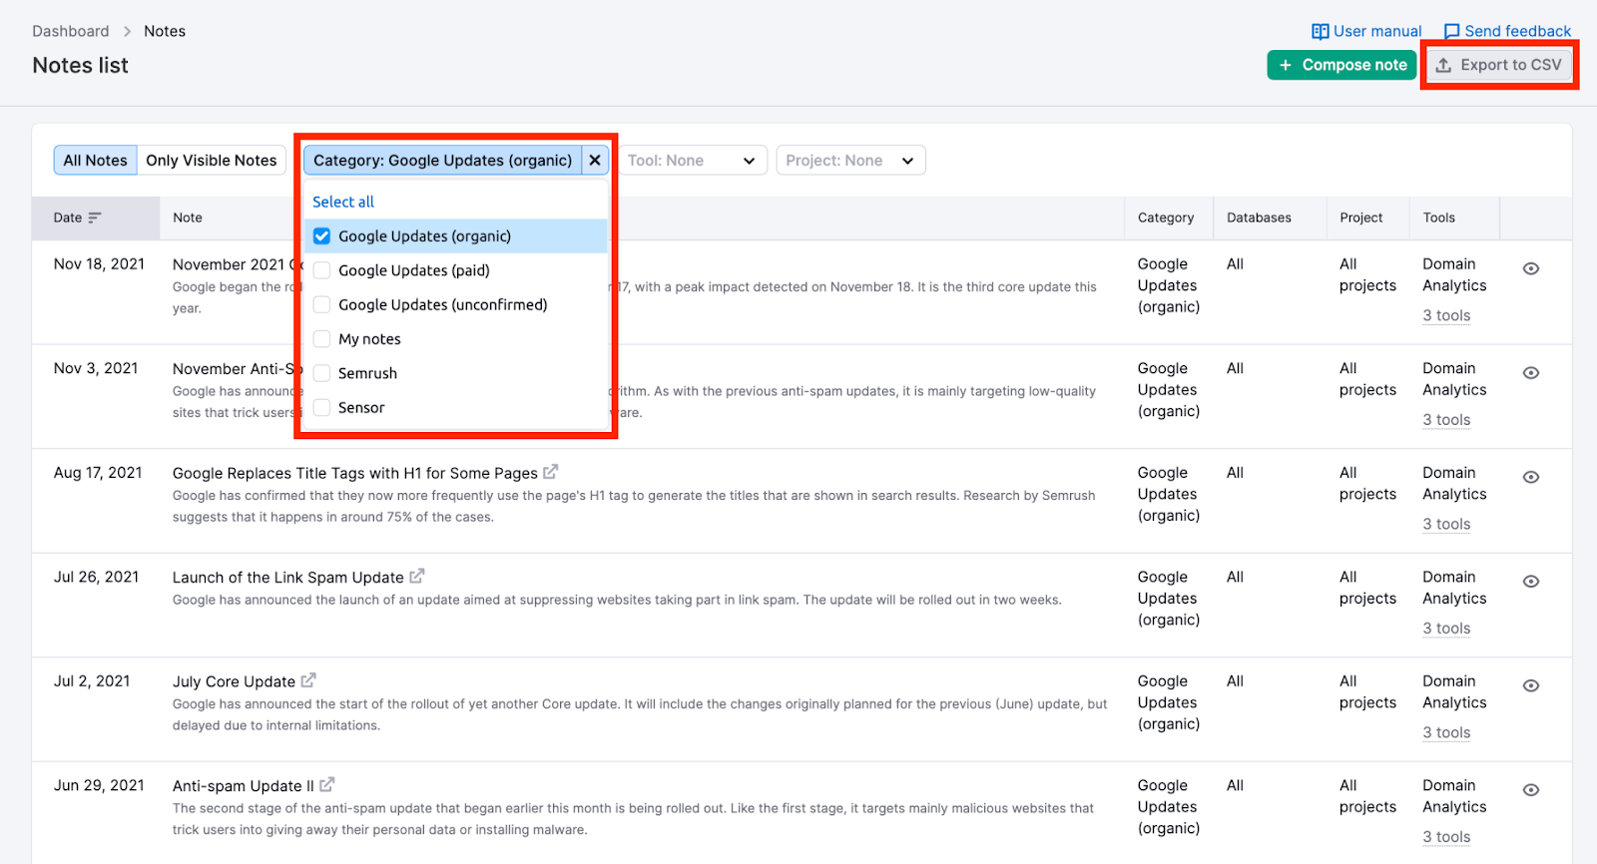Screen dimensions: 1597x864
Task: Open the Project: None dropdown
Action: coord(850,161)
